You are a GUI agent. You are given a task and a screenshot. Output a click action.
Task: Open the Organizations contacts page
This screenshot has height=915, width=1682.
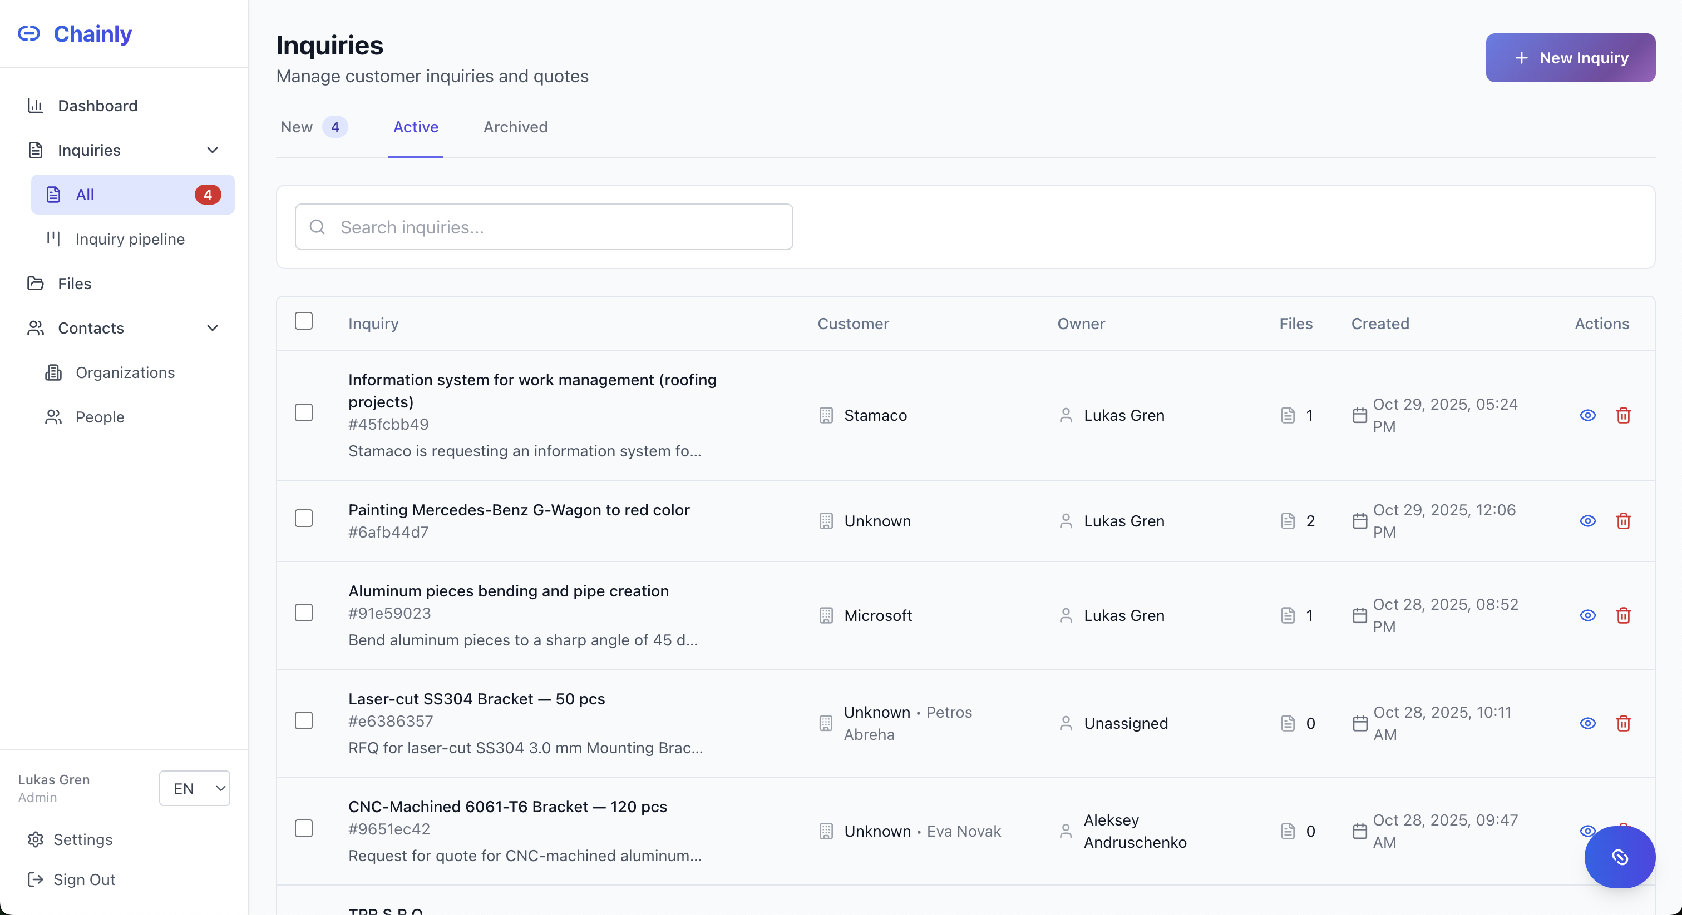pyautogui.click(x=125, y=372)
